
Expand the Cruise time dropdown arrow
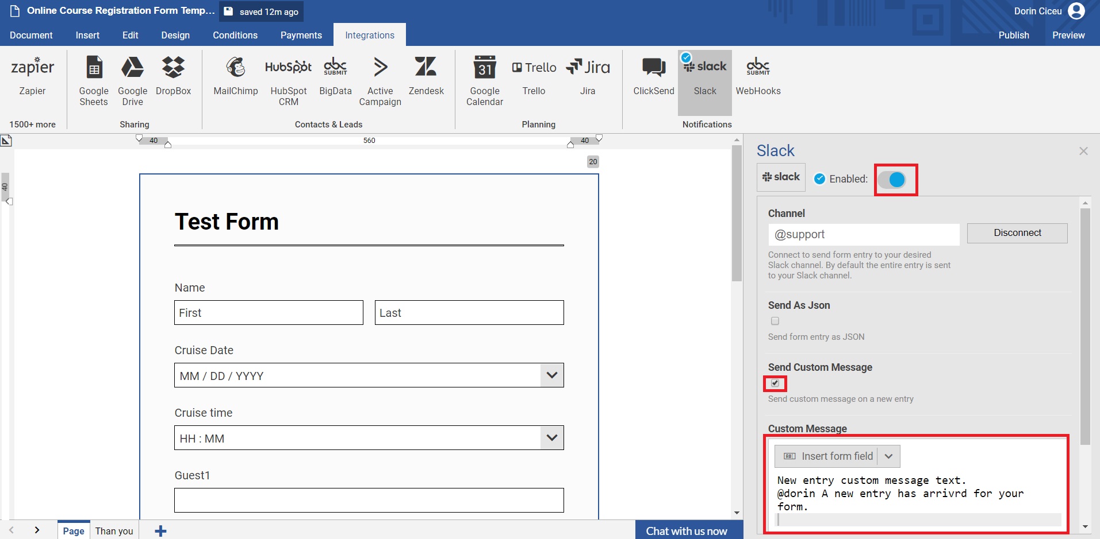[x=551, y=438]
